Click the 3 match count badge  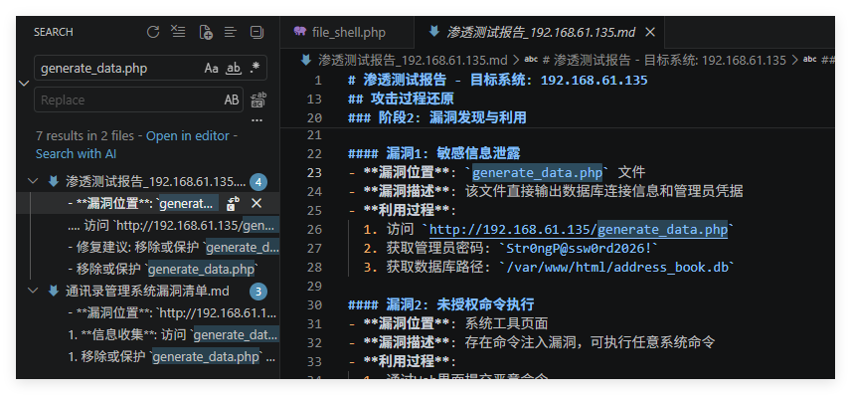point(258,292)
